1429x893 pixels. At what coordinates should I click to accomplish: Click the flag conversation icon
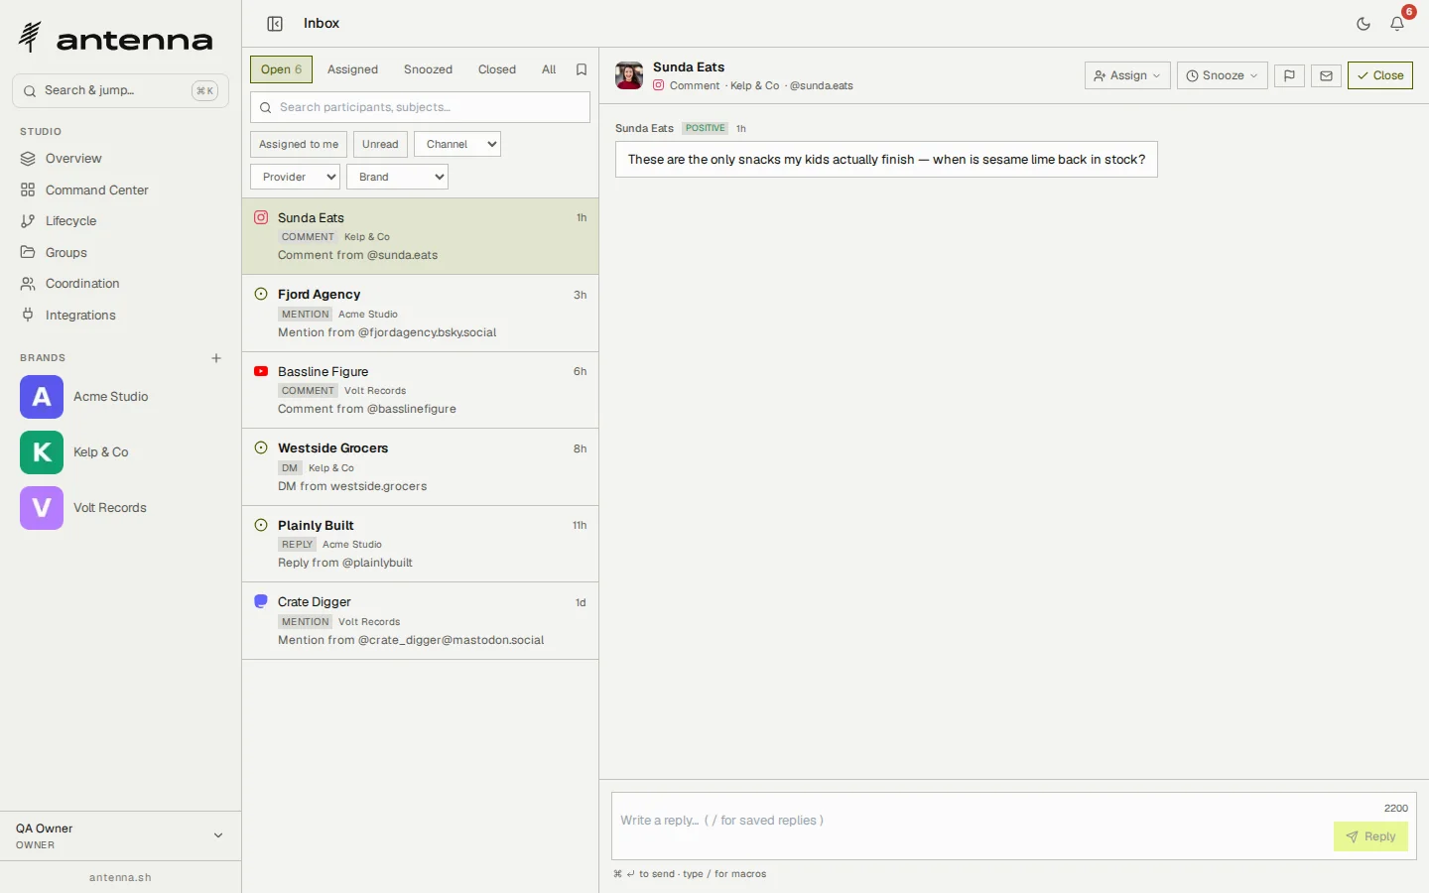(x=1289, y=75)
